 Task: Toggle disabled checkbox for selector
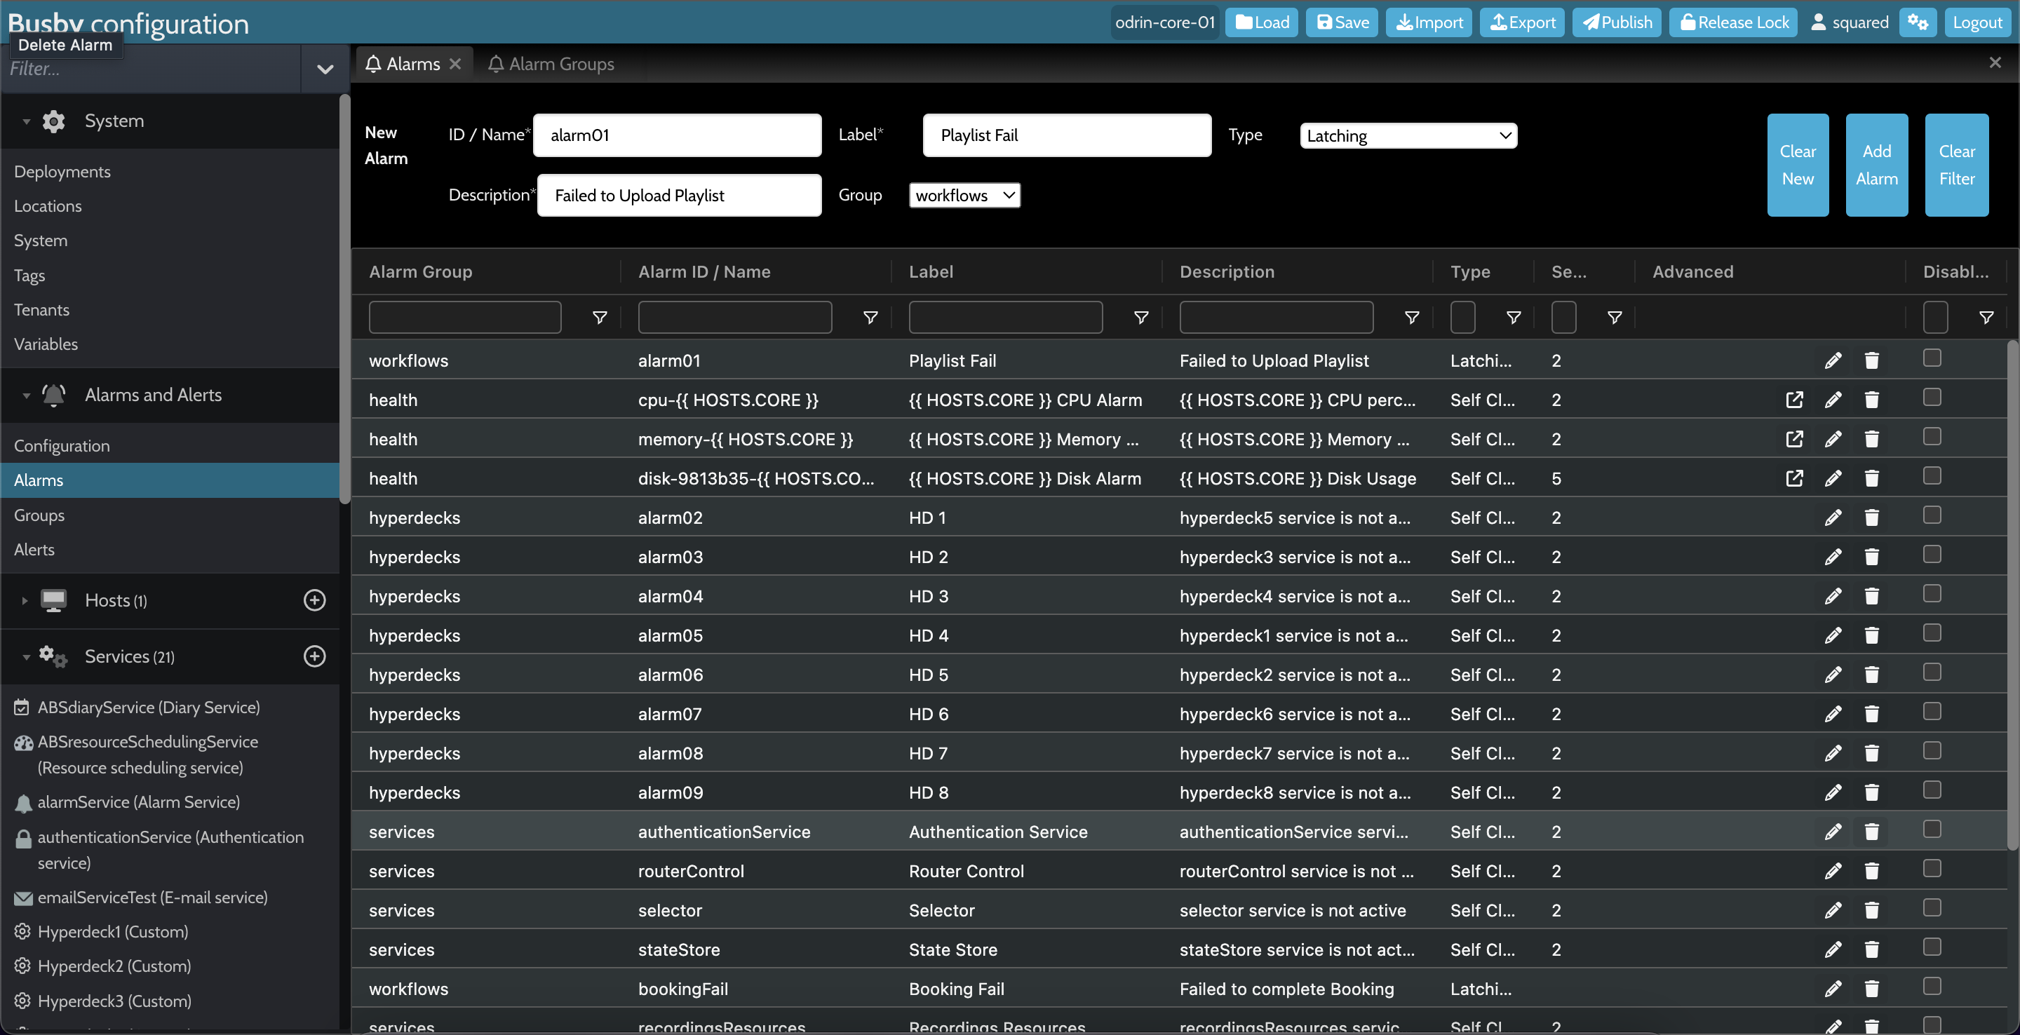click(x=1932, y=907)
